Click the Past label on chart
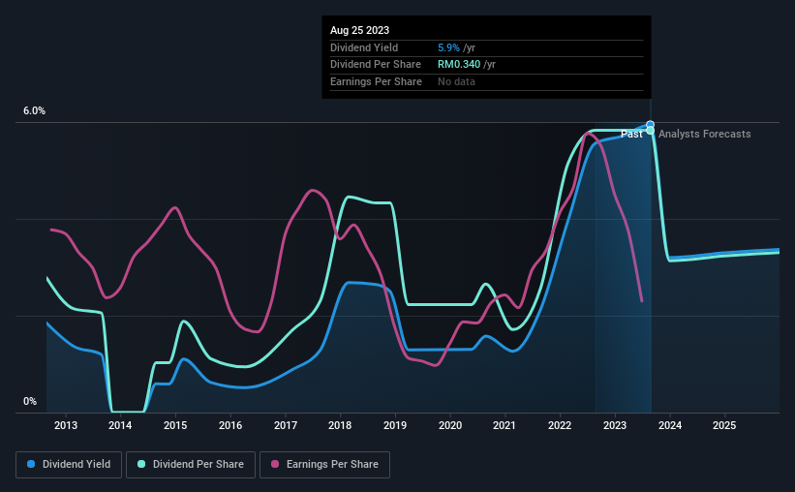This screenshot has height=492, width=795. coord(631,134)
